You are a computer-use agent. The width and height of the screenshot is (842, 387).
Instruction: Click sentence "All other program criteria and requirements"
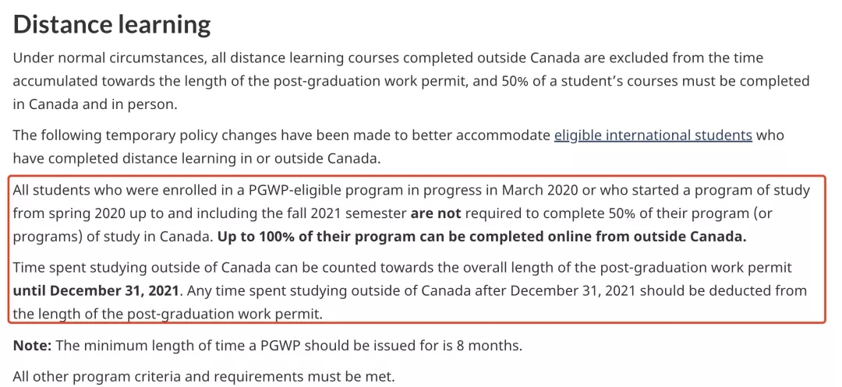[203, 377]
